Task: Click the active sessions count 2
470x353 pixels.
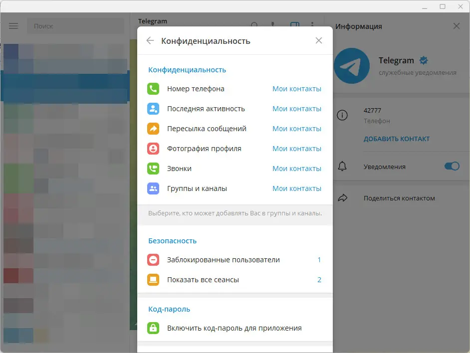Action: click(x=319, y=280)
